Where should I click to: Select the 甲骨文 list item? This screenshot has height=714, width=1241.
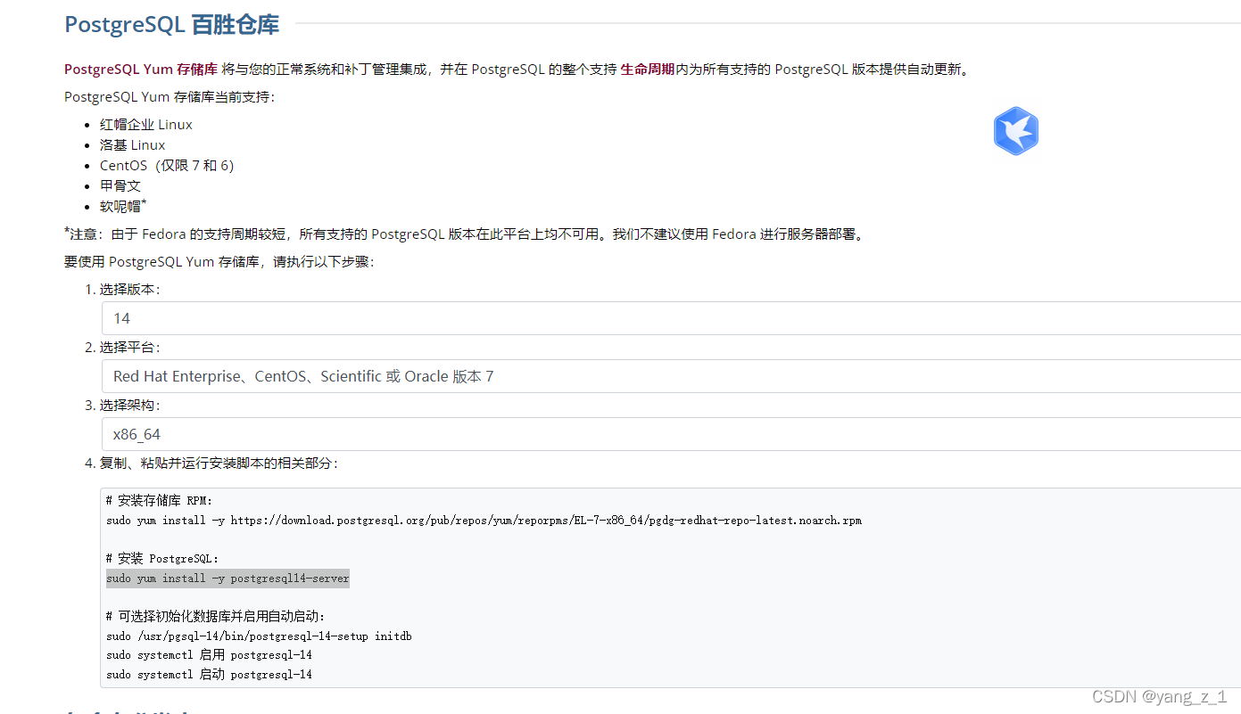click(120, 186)
